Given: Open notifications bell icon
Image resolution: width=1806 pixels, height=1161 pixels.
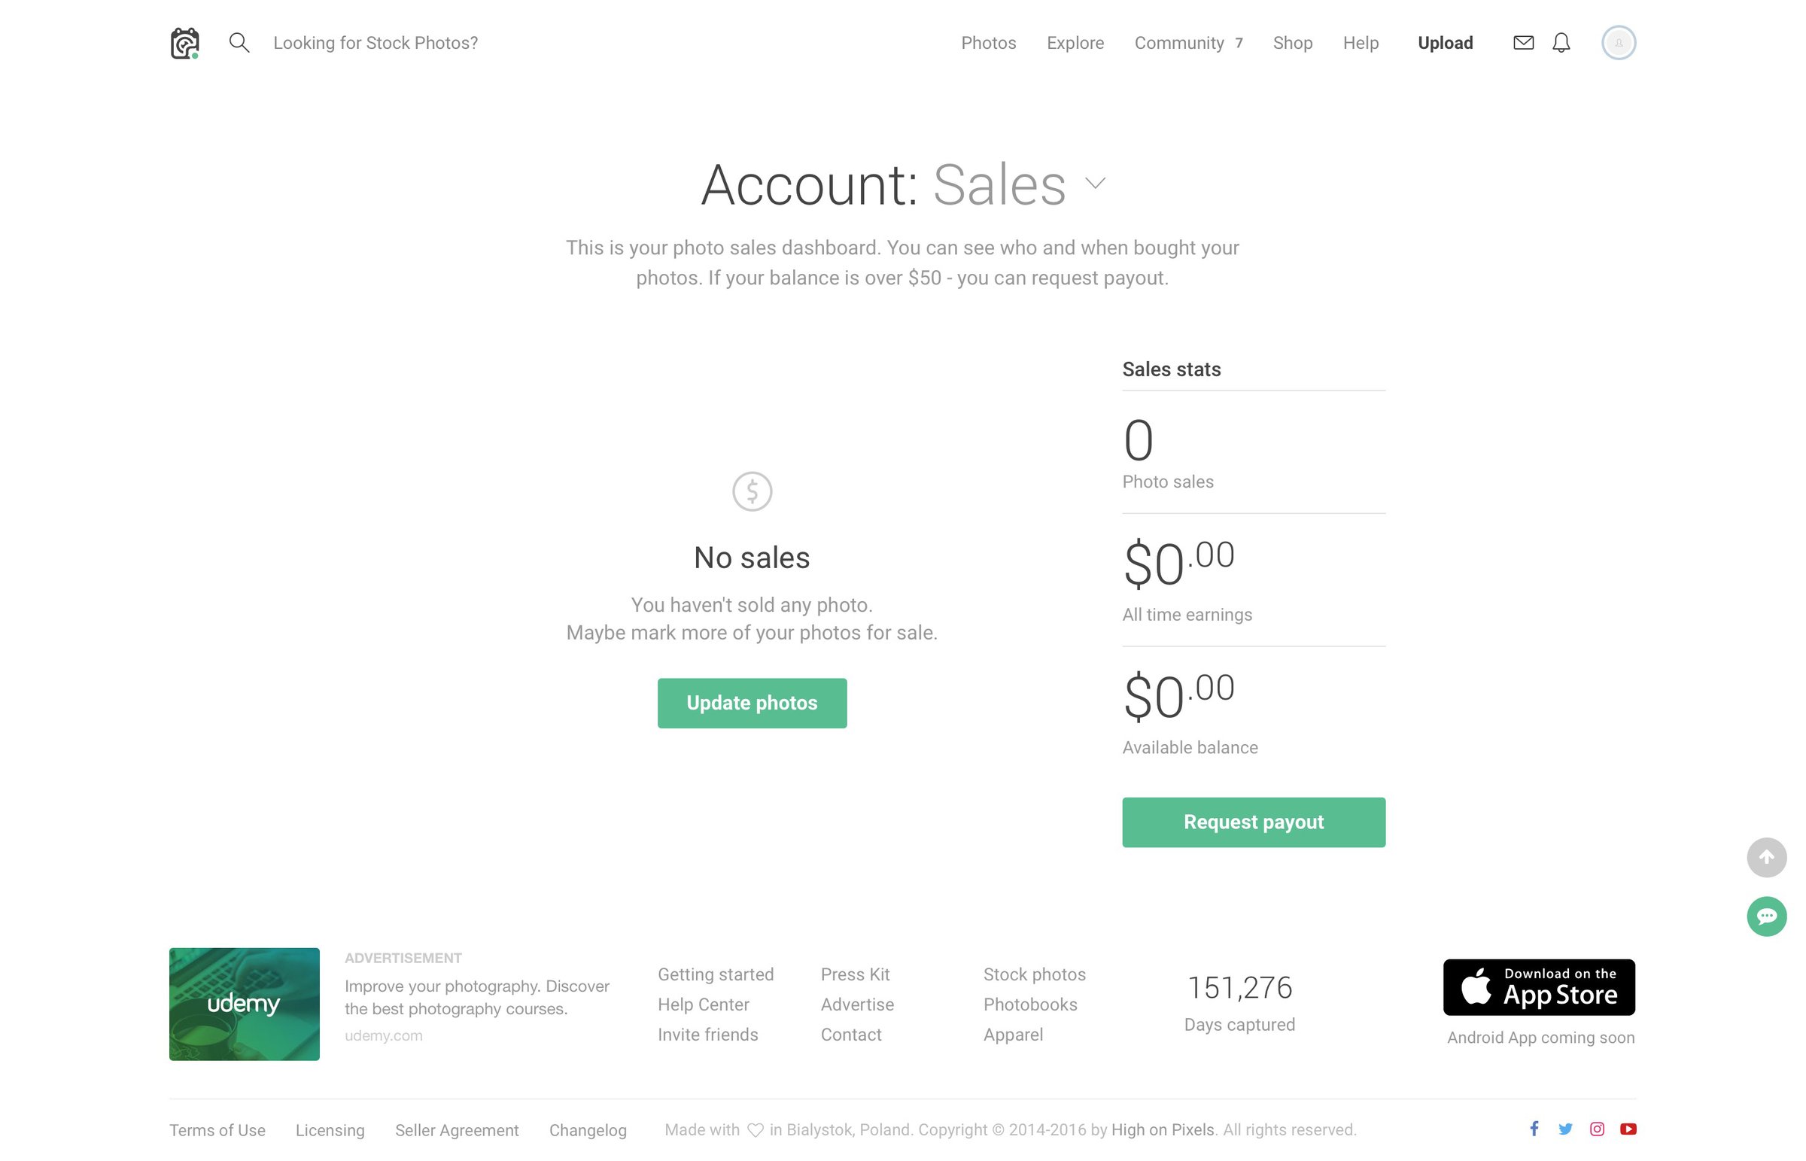Looking at the screenshot, I should [1561, 42].
